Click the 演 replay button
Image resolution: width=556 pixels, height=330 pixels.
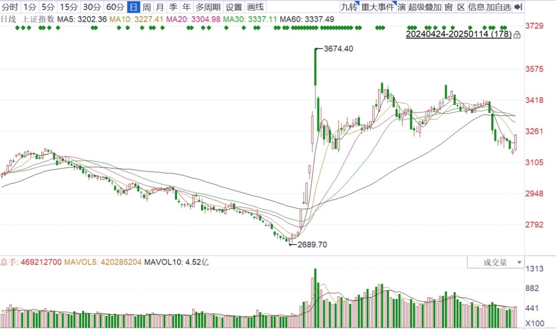click(401, 7)
